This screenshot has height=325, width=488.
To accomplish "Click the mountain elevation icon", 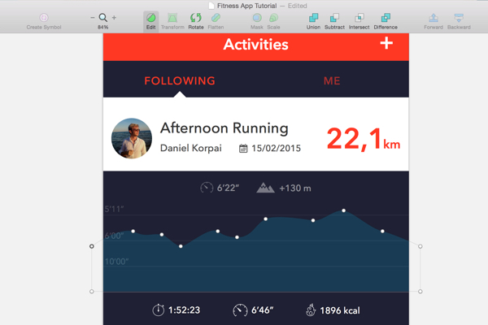I will coord(265,188).
